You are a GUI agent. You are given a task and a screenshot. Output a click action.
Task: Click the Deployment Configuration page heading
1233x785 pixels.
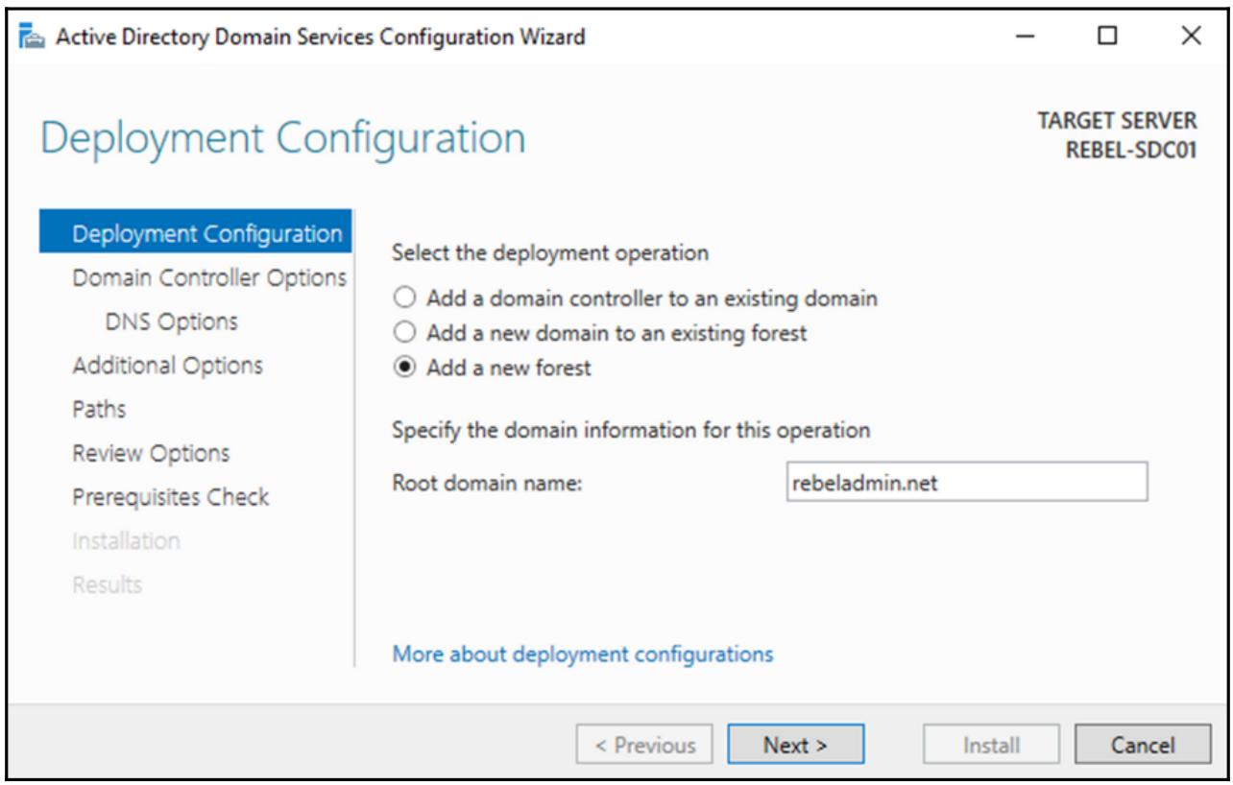click(283, 138)
